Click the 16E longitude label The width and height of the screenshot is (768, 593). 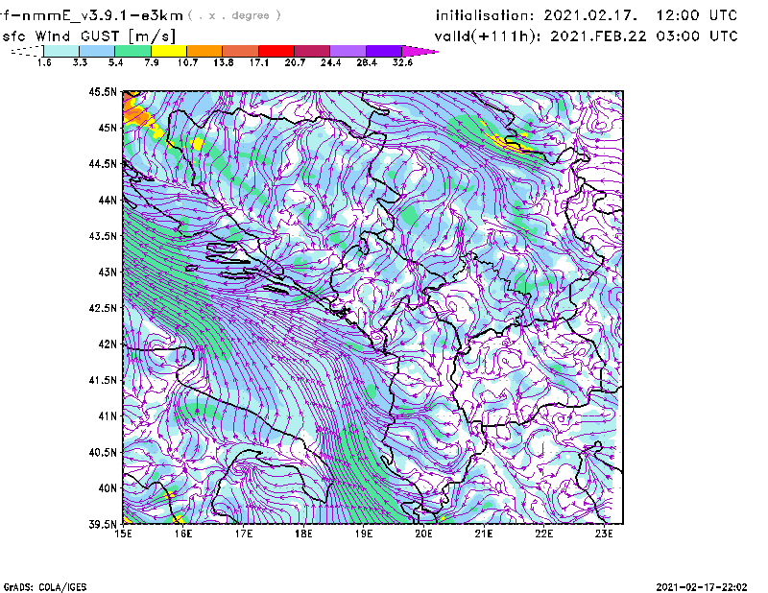pos(183,534)
